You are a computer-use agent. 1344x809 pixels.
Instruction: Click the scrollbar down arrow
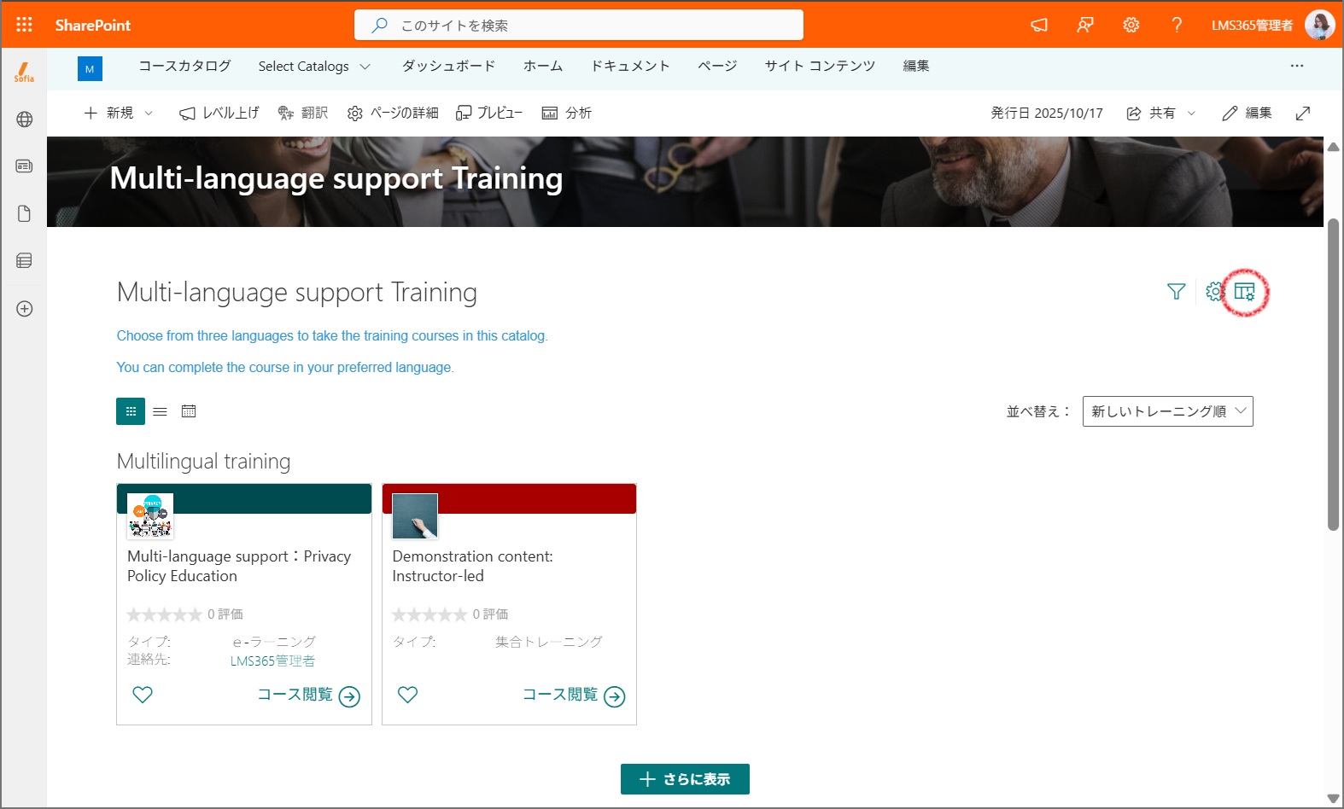pyautogui.click(x=1333, y=799)
